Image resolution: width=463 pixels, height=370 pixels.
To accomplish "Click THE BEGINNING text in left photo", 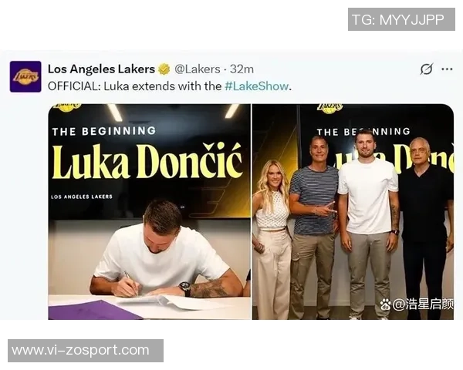I will pos(104,131).
